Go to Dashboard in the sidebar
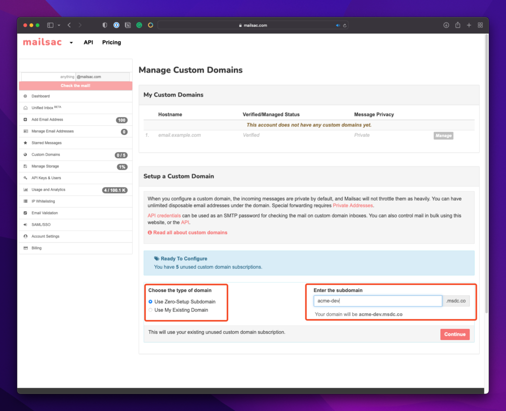This screenshot has height=411, width=506. pos(76,96)
